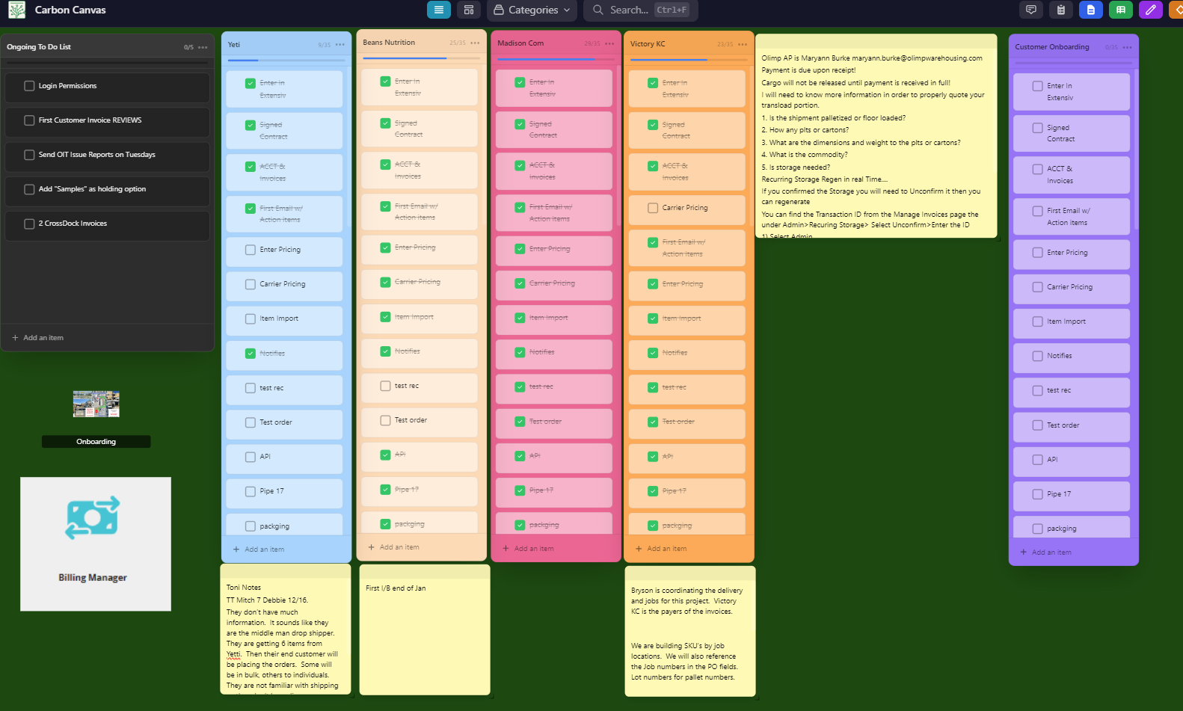Open Ongoing To Do List options menu

point(203,47)
